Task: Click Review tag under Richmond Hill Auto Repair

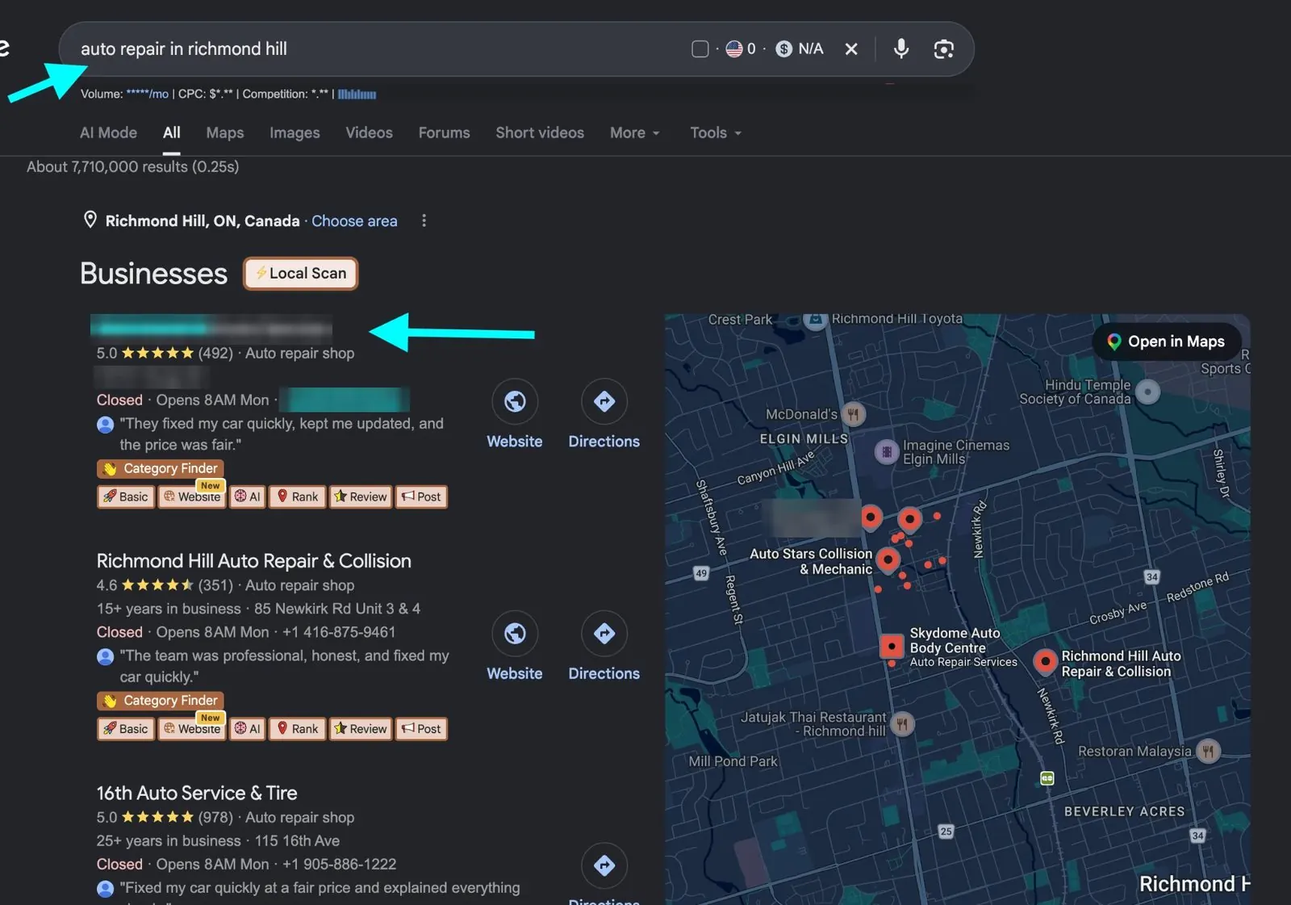Action: [361, 729]
